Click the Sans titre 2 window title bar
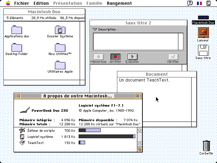The width and height of the screenshot is (217, 163). click(138, 23)
